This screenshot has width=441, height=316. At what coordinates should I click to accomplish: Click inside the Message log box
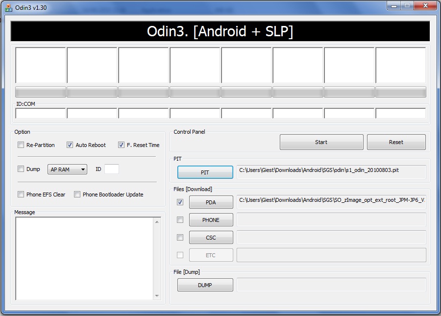tap(84, 259)
